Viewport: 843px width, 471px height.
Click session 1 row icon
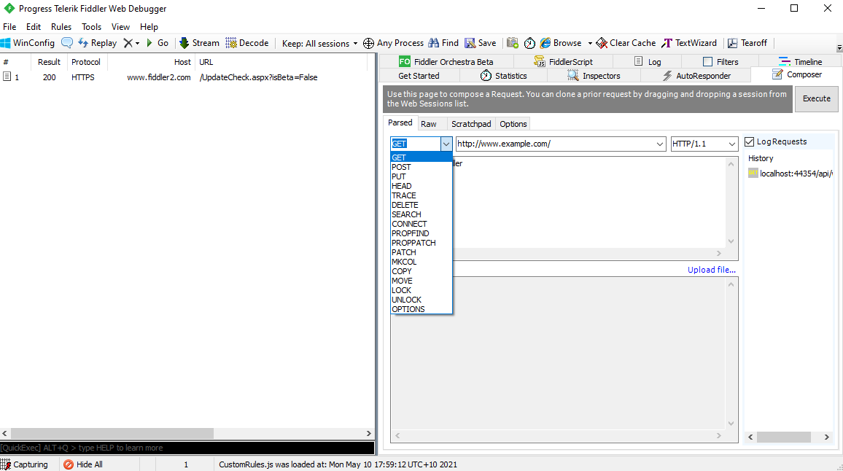(7, 77)
